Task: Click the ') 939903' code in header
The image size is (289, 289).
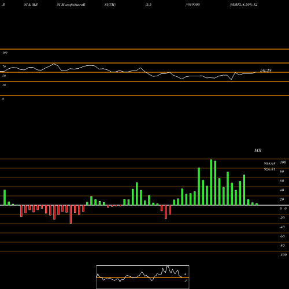Action: [192, 5]
